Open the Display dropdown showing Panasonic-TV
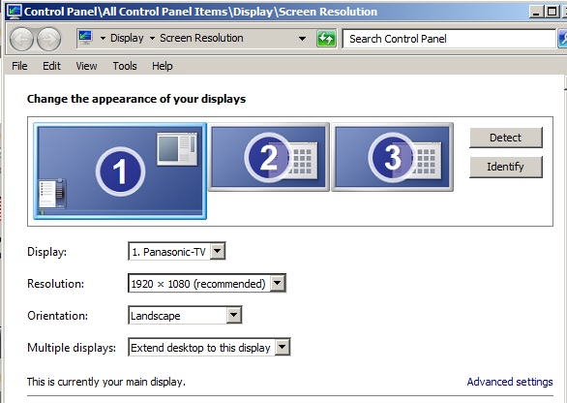The height and width of the screenshot is (403, 567). point(177,251)
